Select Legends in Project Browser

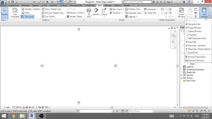[x=190, y=67]
